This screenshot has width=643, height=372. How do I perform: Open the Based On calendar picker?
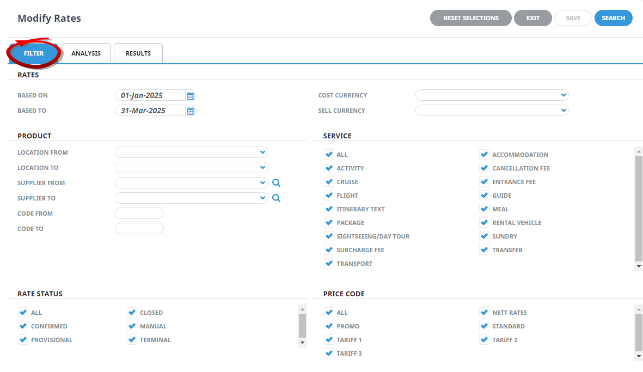[x=191, y=96]
